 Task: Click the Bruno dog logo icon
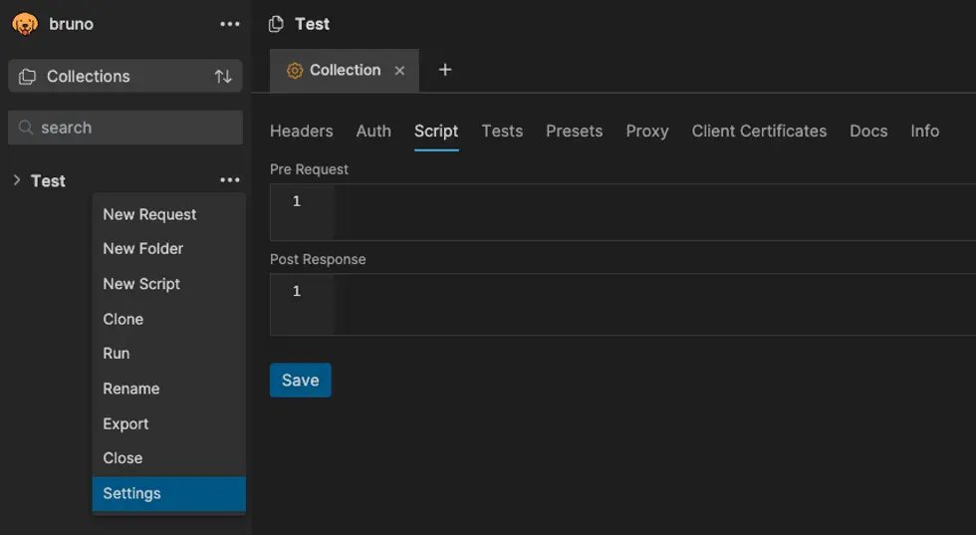pyautogui.click(x=25, y=24)
